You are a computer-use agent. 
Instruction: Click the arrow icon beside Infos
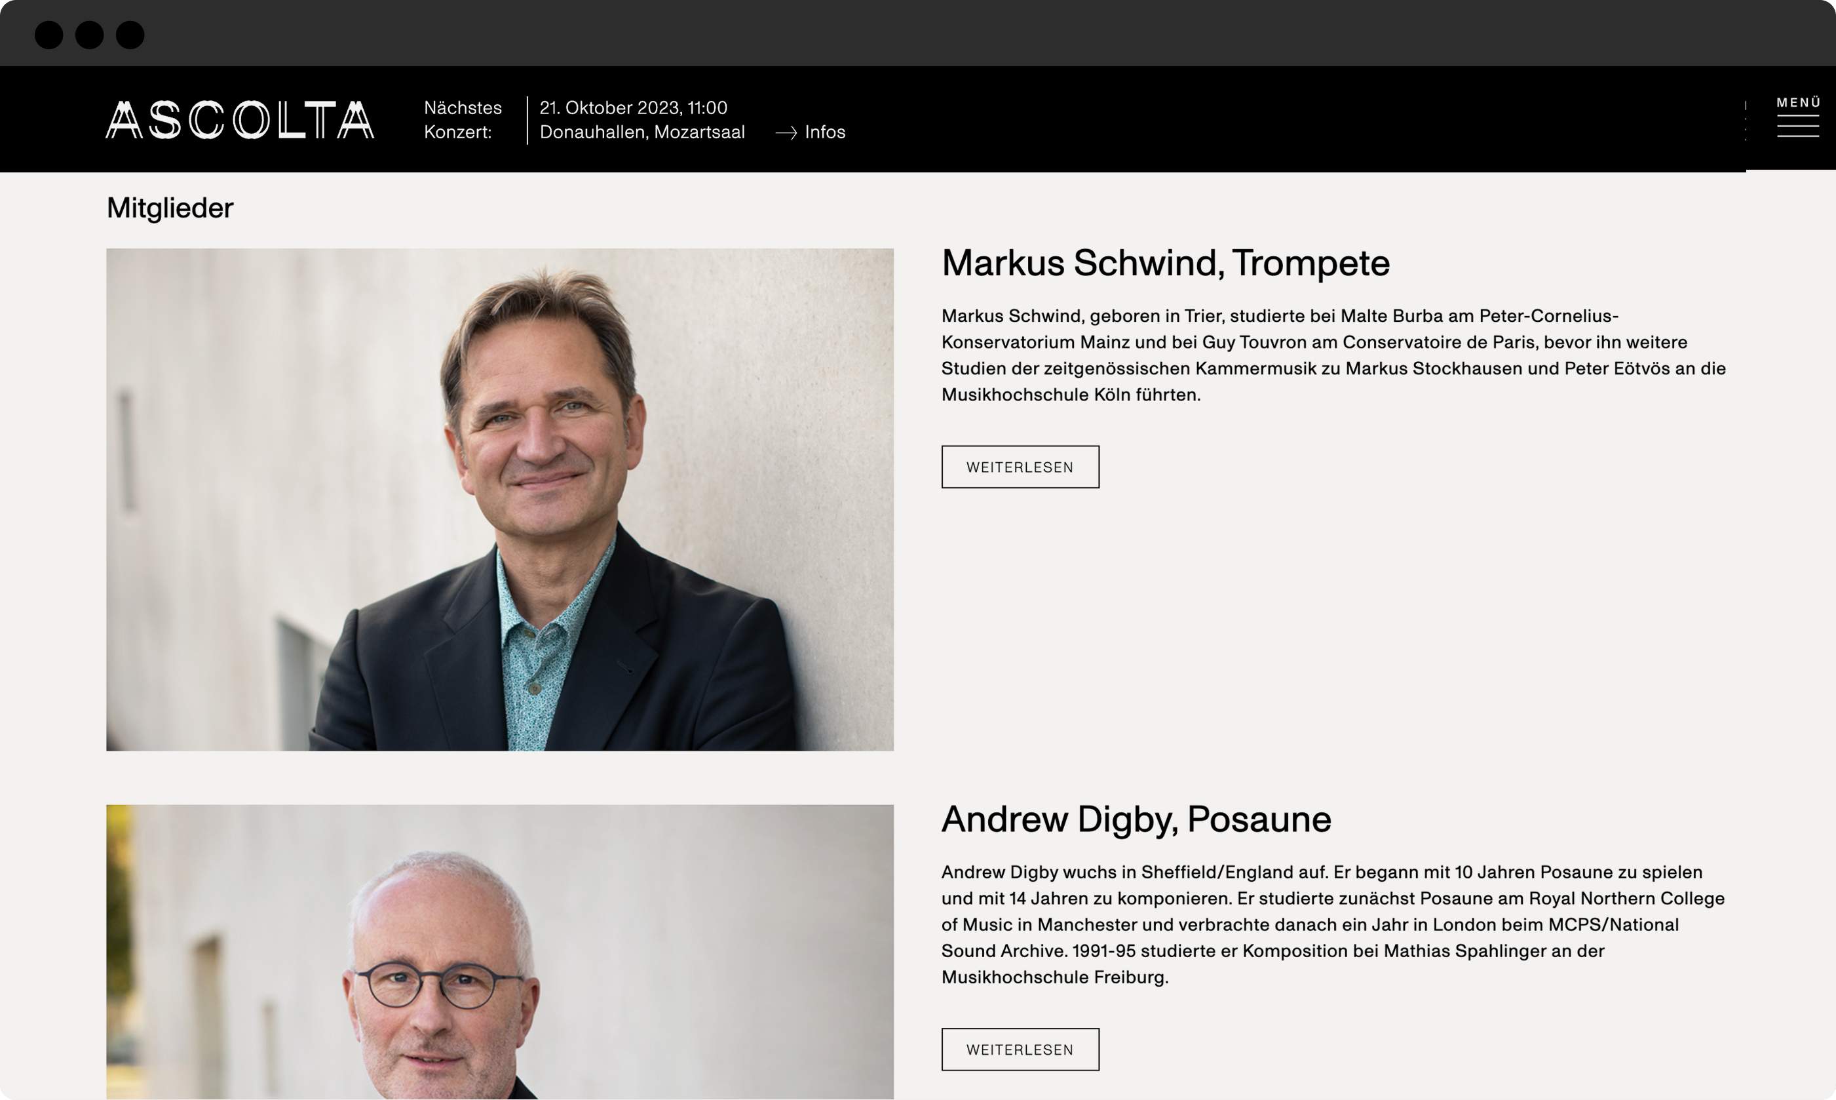(x=786, y=132)
